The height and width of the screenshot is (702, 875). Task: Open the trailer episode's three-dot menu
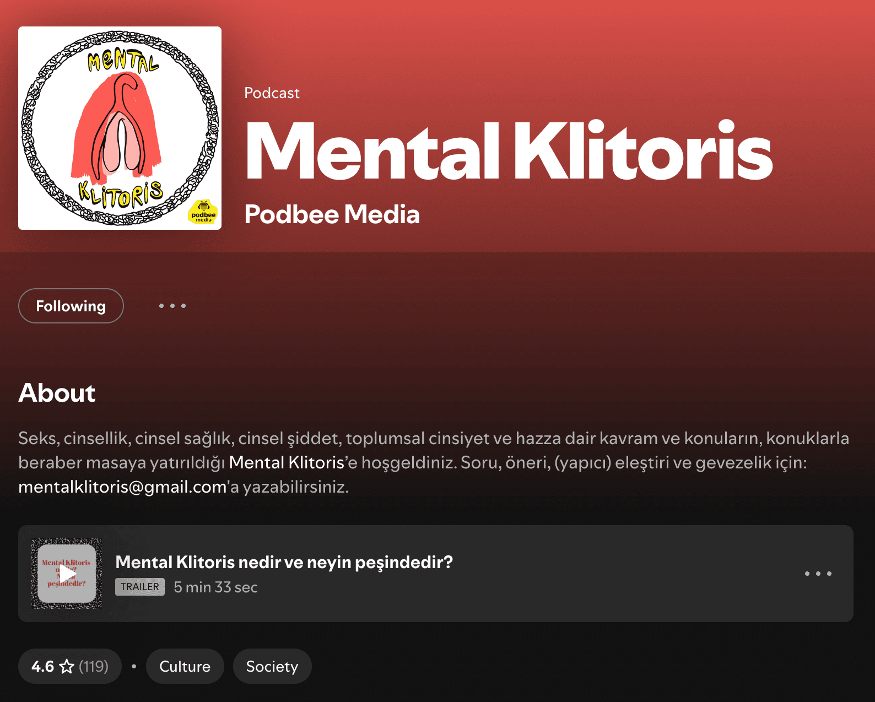point(818,574)
